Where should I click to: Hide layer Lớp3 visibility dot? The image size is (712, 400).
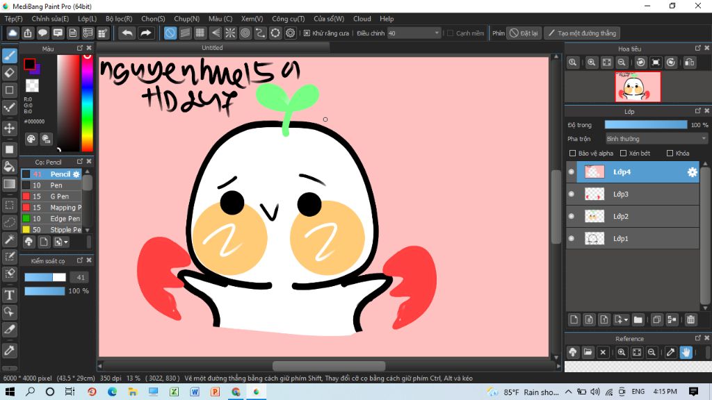572,194
